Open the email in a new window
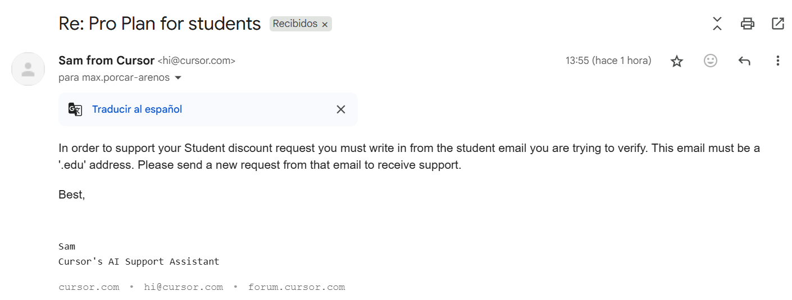This screenshot has height=300, width=792. (x=778, y=24)
